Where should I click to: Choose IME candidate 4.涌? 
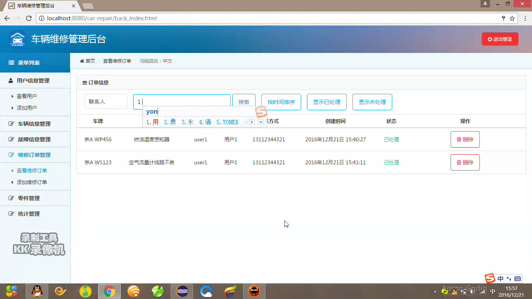click(x=205, y=122)
